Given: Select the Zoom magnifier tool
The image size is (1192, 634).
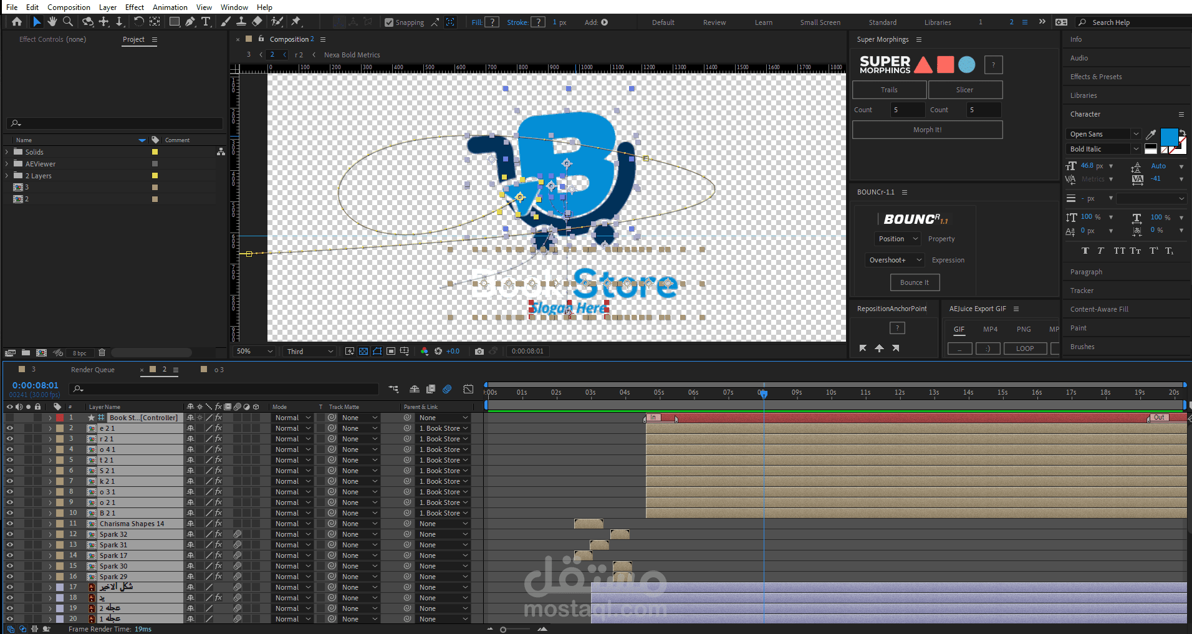Looking at the screenshot, I should 68,22.
